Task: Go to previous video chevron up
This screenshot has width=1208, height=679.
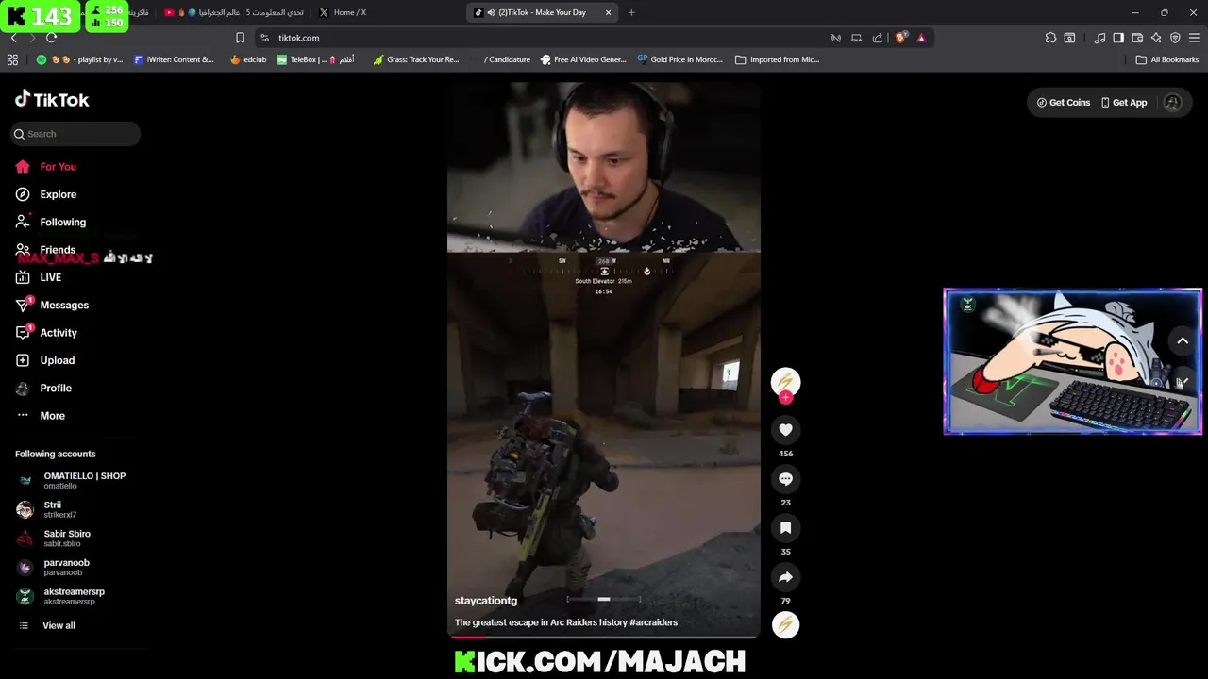Action: coord(1182,341)
